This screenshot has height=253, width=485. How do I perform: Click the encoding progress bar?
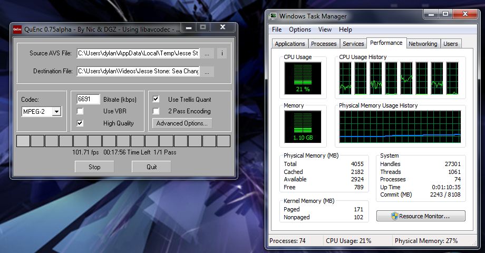click(123, 141)
